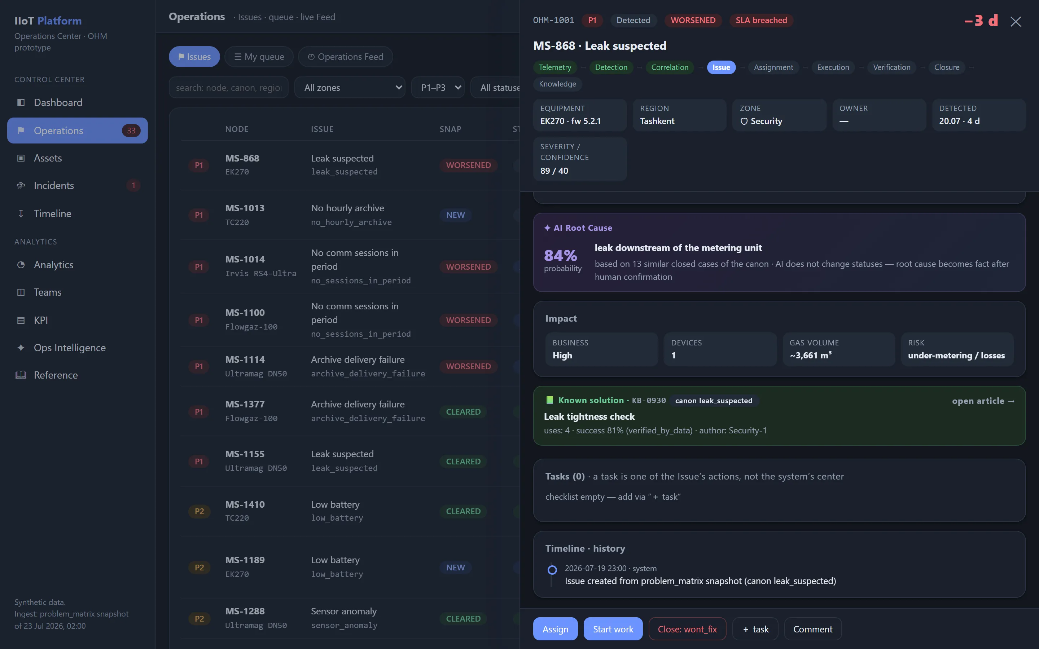
Task: Click the canon leak_suspected tag
Action: [x=714, y=401]
